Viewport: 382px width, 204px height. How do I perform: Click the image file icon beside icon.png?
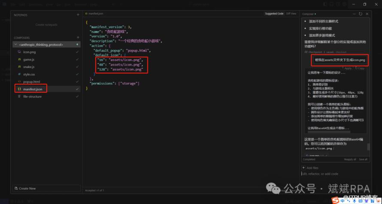tap(19, 52)
